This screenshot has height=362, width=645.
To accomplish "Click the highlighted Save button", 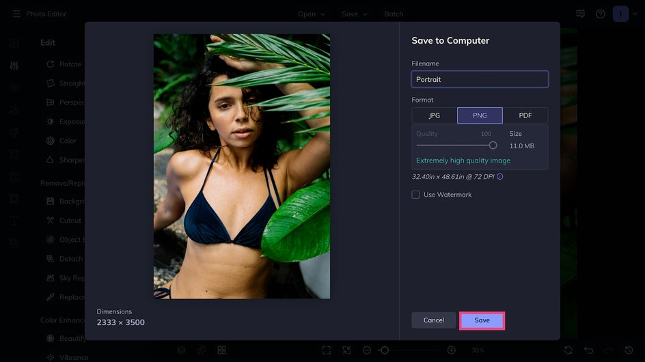I will [x=482, y=320].
